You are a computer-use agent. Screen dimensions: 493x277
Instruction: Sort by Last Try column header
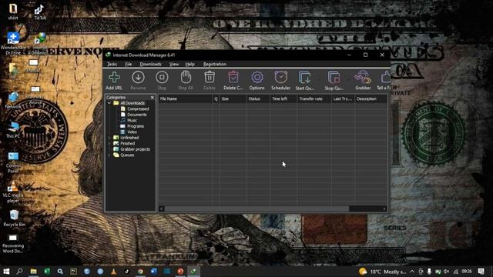coord(343,99)
